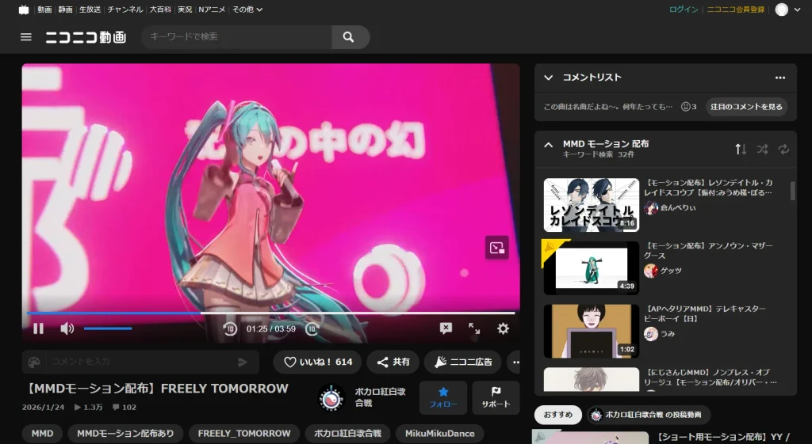Seek on the video progress bar
Image resolution: width=812 pixels, height=444 pixels.
click(x=271, y=313)
